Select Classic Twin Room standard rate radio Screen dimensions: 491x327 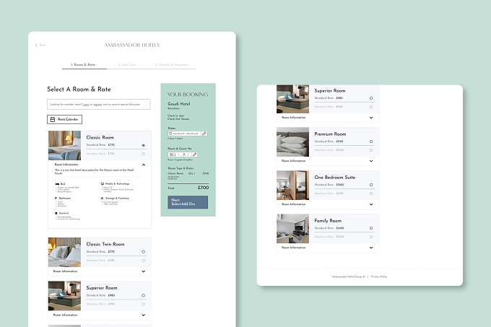[144, 252]
